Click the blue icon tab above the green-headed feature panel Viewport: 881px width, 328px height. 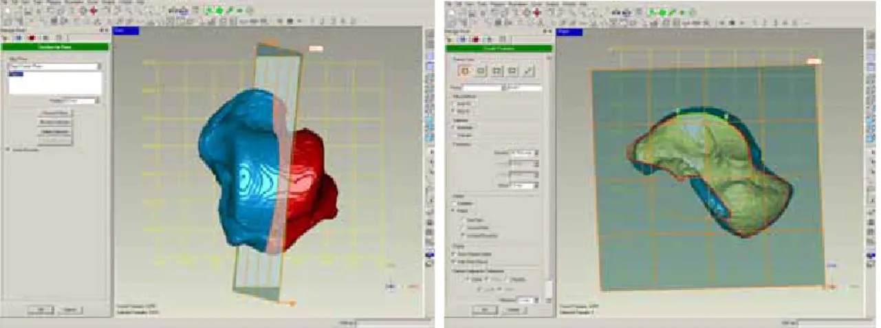pyautogui.click(x=464, y=38)
